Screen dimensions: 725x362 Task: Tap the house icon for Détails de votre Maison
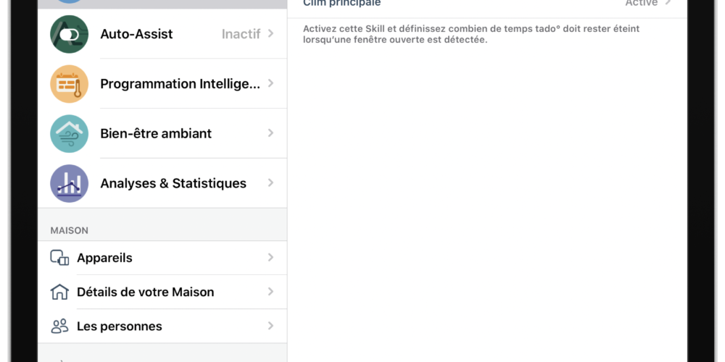59,292
